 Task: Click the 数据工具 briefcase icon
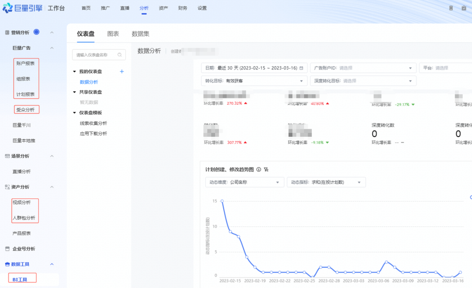7,264
